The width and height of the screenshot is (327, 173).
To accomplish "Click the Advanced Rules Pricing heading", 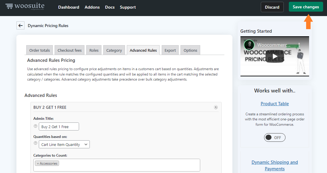I will 51,60.
